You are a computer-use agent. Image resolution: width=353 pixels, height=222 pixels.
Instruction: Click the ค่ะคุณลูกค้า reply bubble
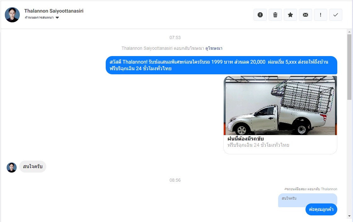[x=321, y=209]
